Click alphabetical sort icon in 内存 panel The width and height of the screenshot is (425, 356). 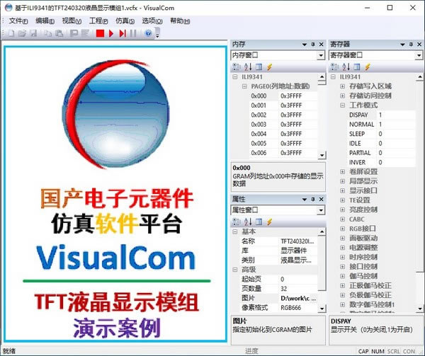click(248, 67)
